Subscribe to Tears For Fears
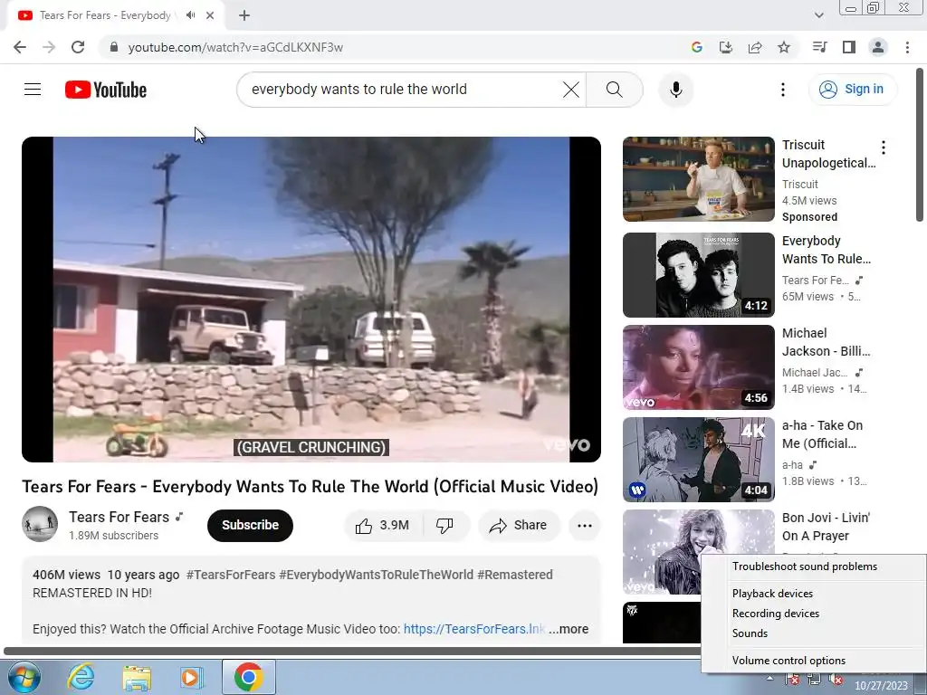Image resolution: width=927 pixels, height=695 pixels. click(250, 525)
